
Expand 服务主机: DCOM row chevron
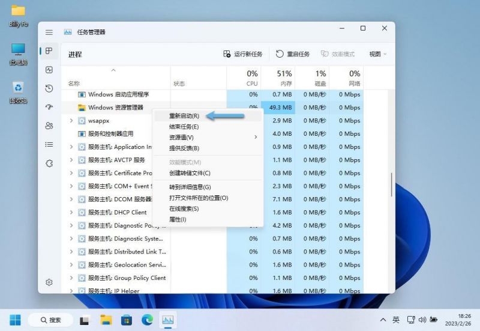click(x=71, y=199)
